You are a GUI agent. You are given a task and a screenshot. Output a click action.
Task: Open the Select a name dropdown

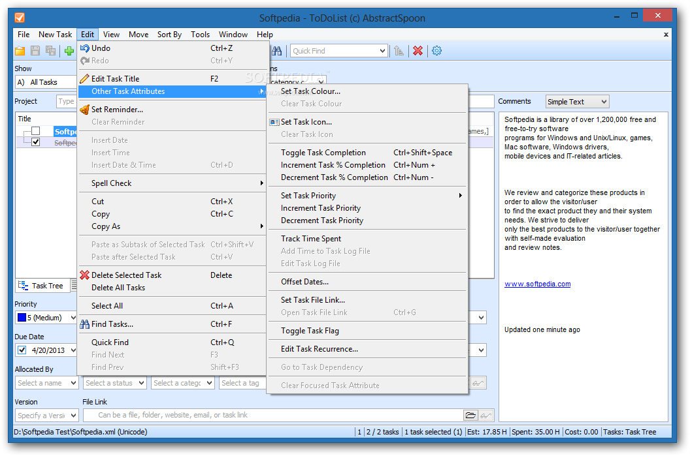point(73,383)
